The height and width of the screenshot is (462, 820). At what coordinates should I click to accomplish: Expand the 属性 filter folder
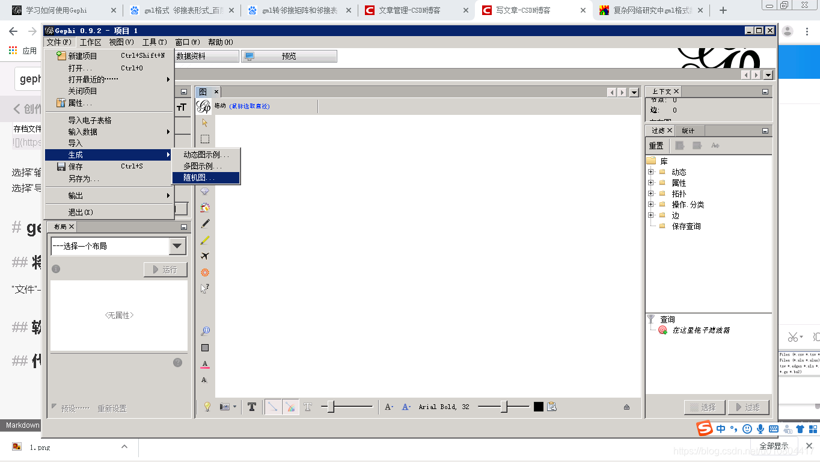point(651,183)
